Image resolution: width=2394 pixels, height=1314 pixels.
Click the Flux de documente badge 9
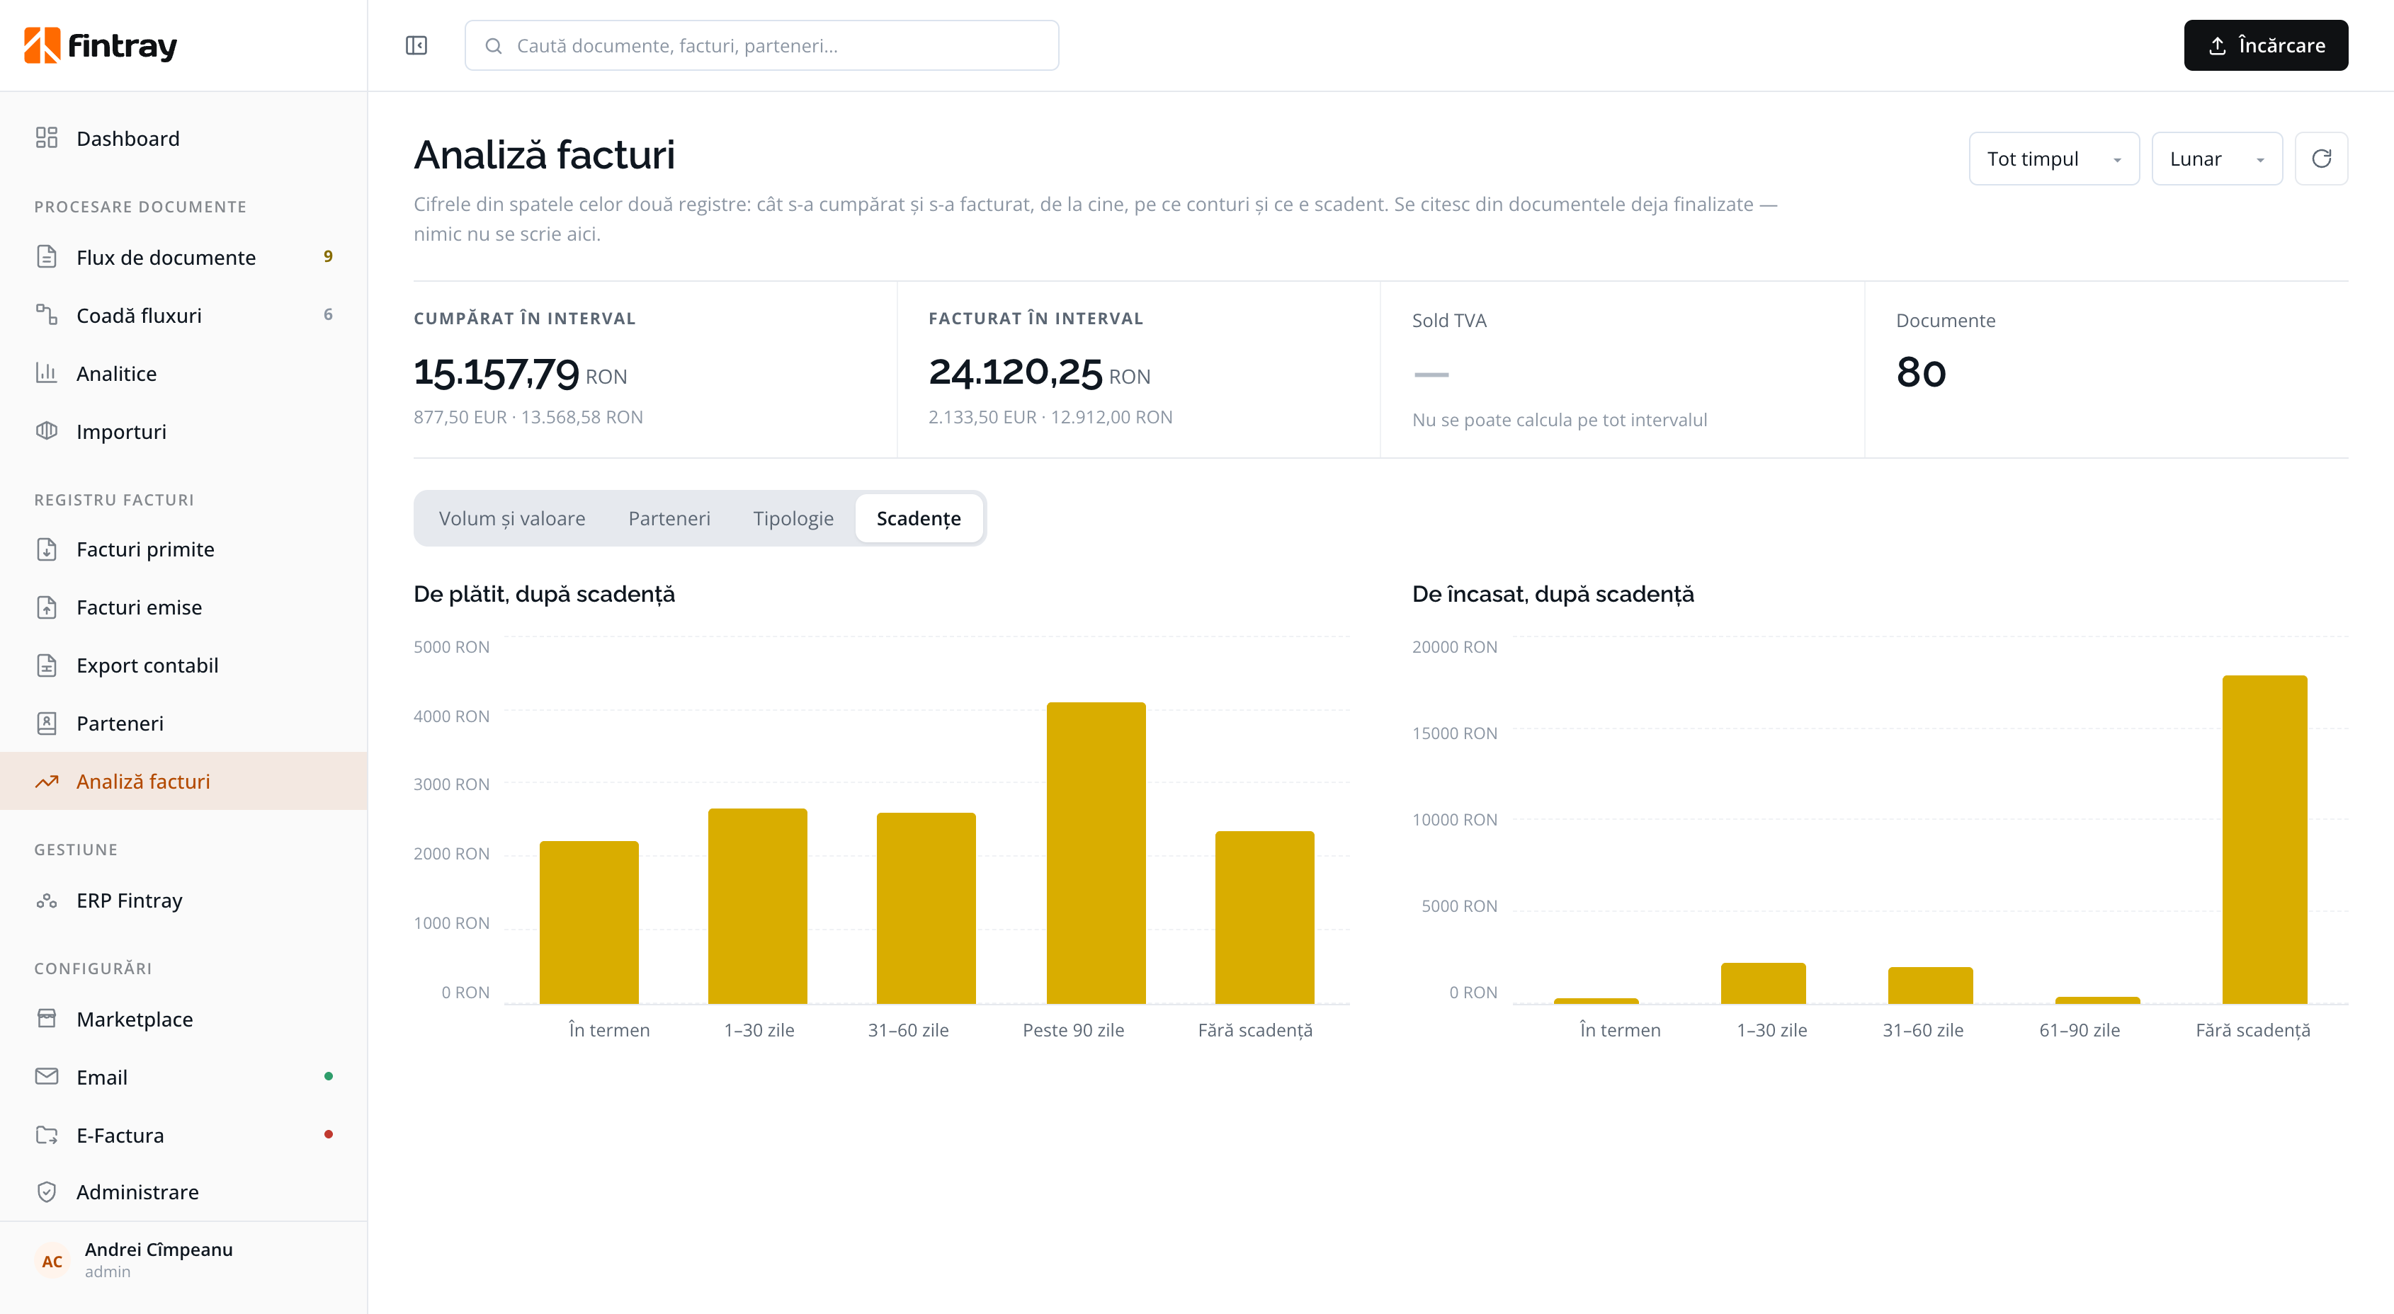pos(328,256)
